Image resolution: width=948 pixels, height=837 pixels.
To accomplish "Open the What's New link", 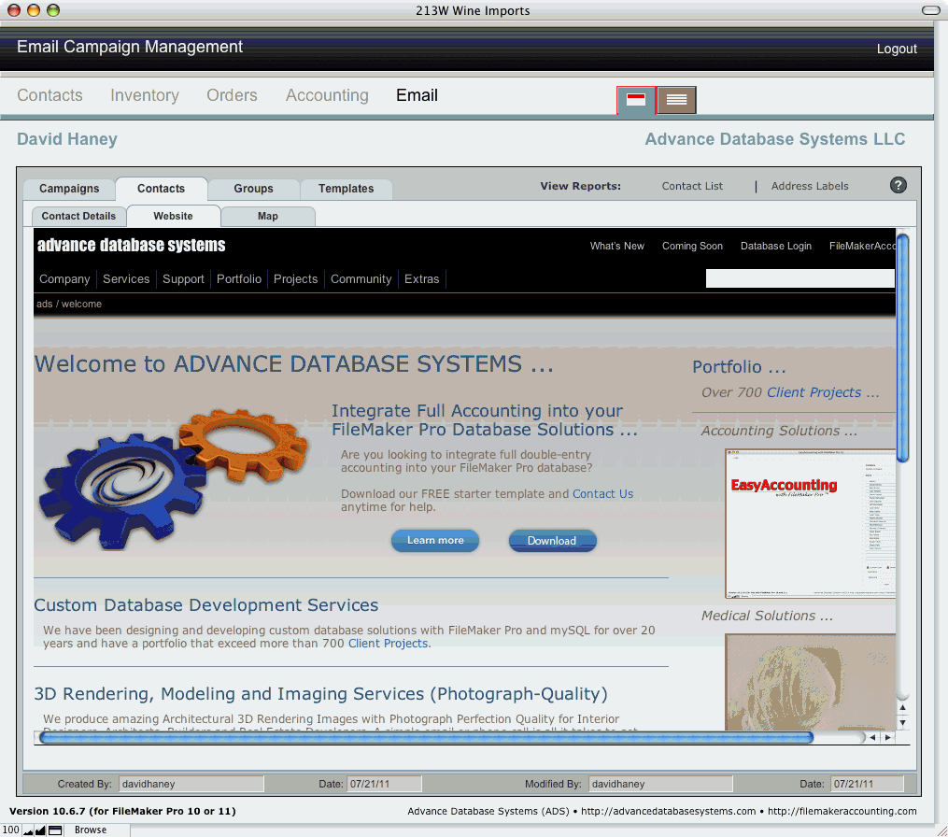I will pyautogui.click(x=616, y=246).
